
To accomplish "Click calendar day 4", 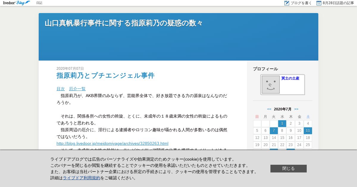I will [x=308, y=123].
